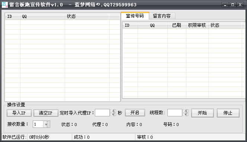Click the 开启 timed import button
Image resolution: width=247 pixels, height=142 pixels.
pos(135,113)
